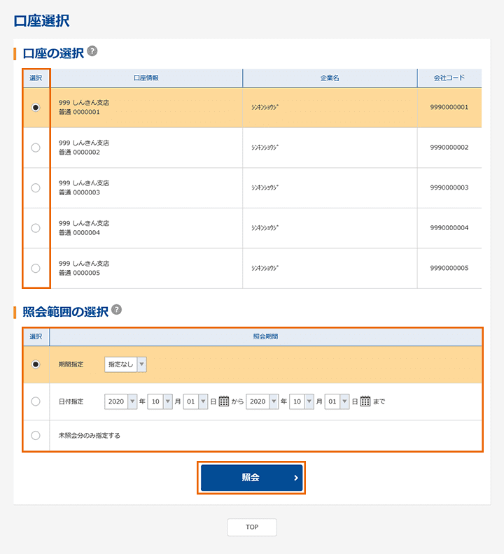Viewport: 504px width, 554px height.
Task: Select radio for account 普通 0000005
Action: tap(36, 268)
